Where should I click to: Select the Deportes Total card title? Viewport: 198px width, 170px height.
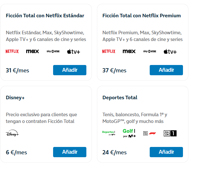click(120, 98)
